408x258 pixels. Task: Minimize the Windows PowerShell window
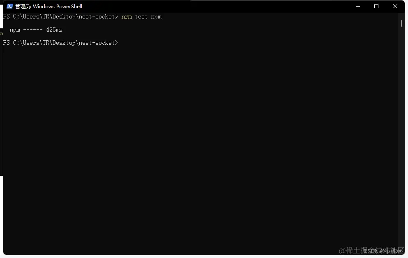358,6
